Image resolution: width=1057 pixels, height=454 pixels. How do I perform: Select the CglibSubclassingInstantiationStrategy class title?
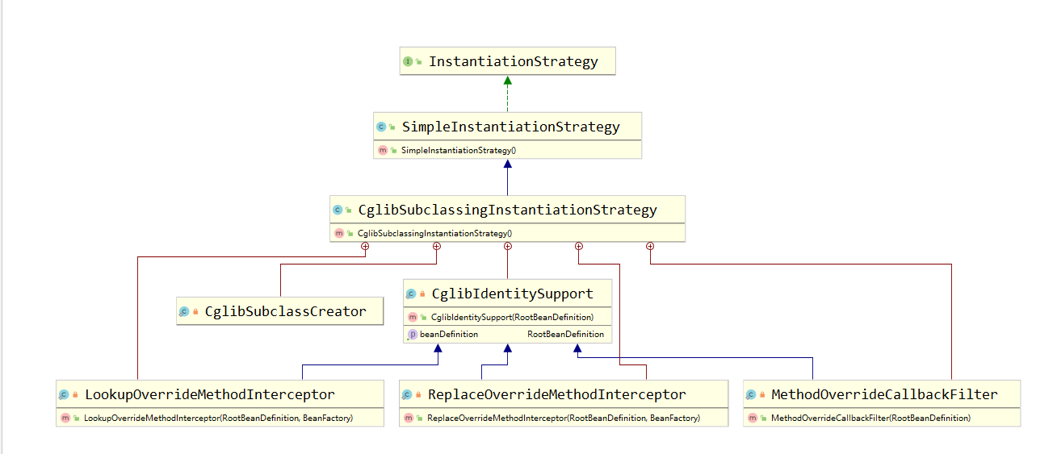click(x=507, y=210)
